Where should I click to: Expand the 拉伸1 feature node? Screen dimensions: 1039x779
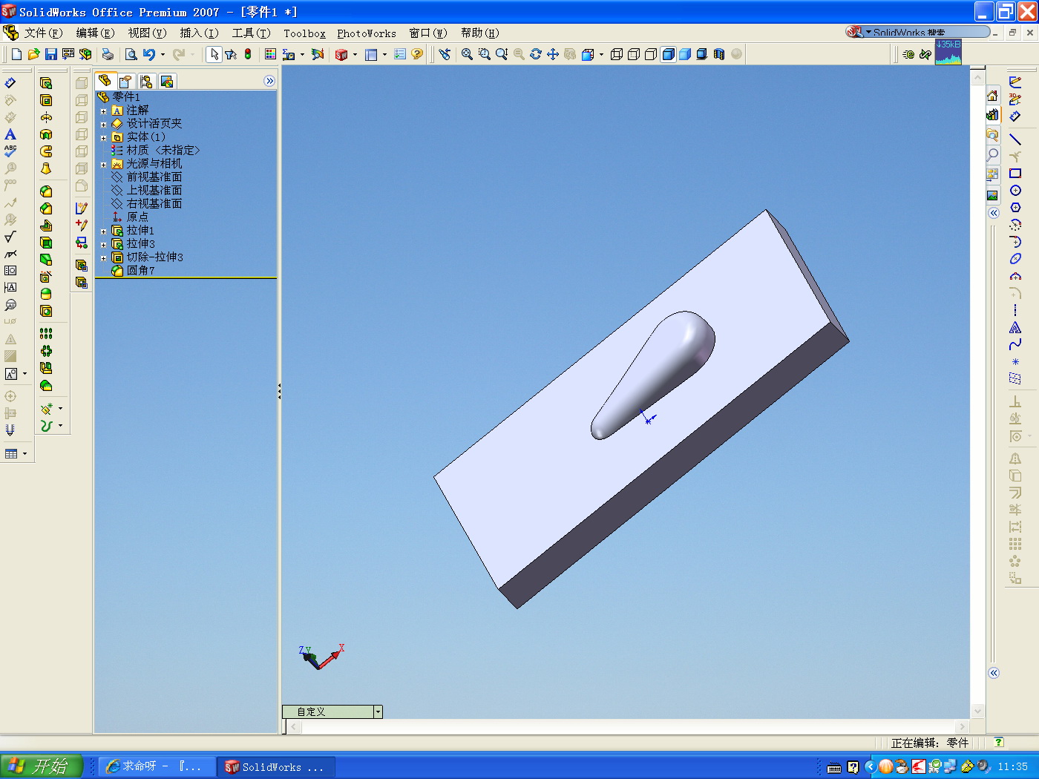(104, 231)
